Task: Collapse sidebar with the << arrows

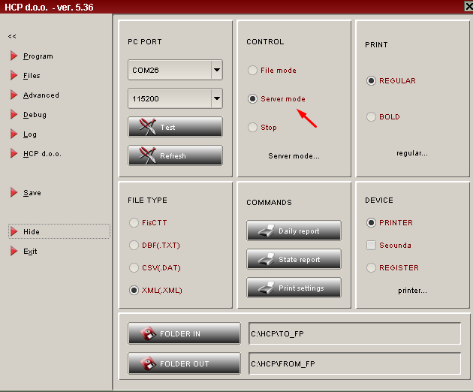Action: [12, 36]
